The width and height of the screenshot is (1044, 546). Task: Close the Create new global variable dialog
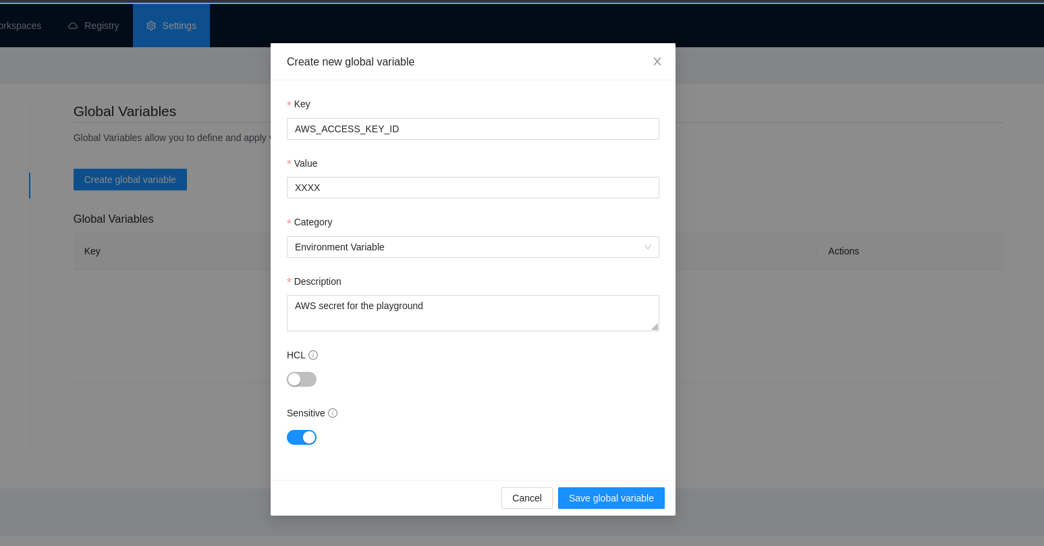tap(657, 61)
